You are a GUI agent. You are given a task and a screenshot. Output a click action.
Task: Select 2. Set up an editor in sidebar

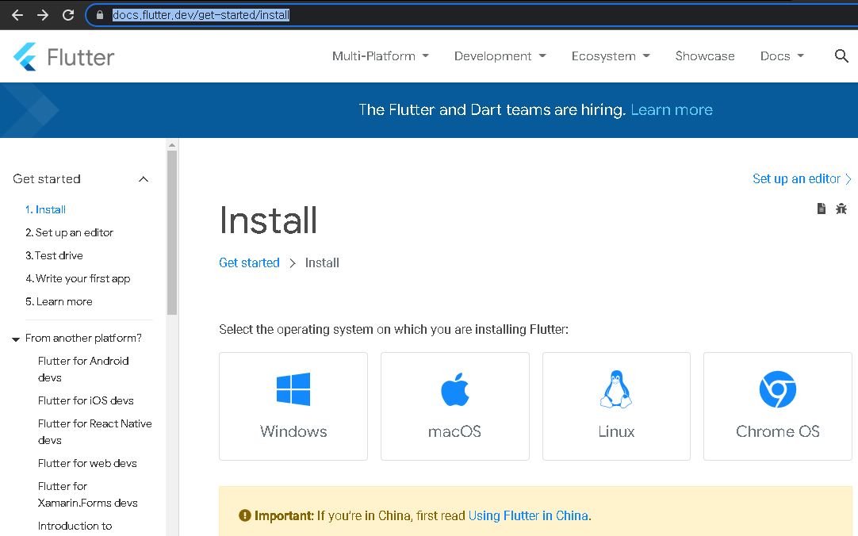point(69,232)
